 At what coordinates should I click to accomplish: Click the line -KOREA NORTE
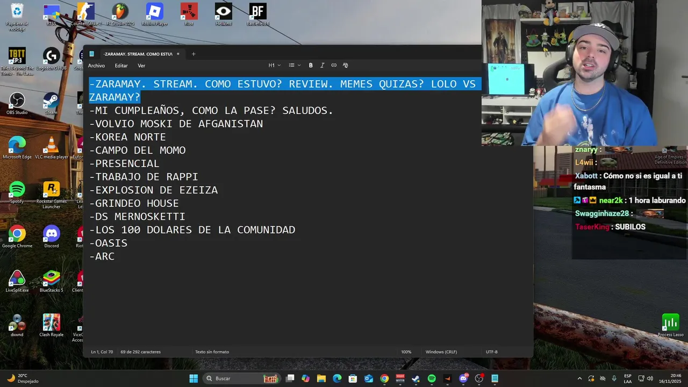coord(127,137)
